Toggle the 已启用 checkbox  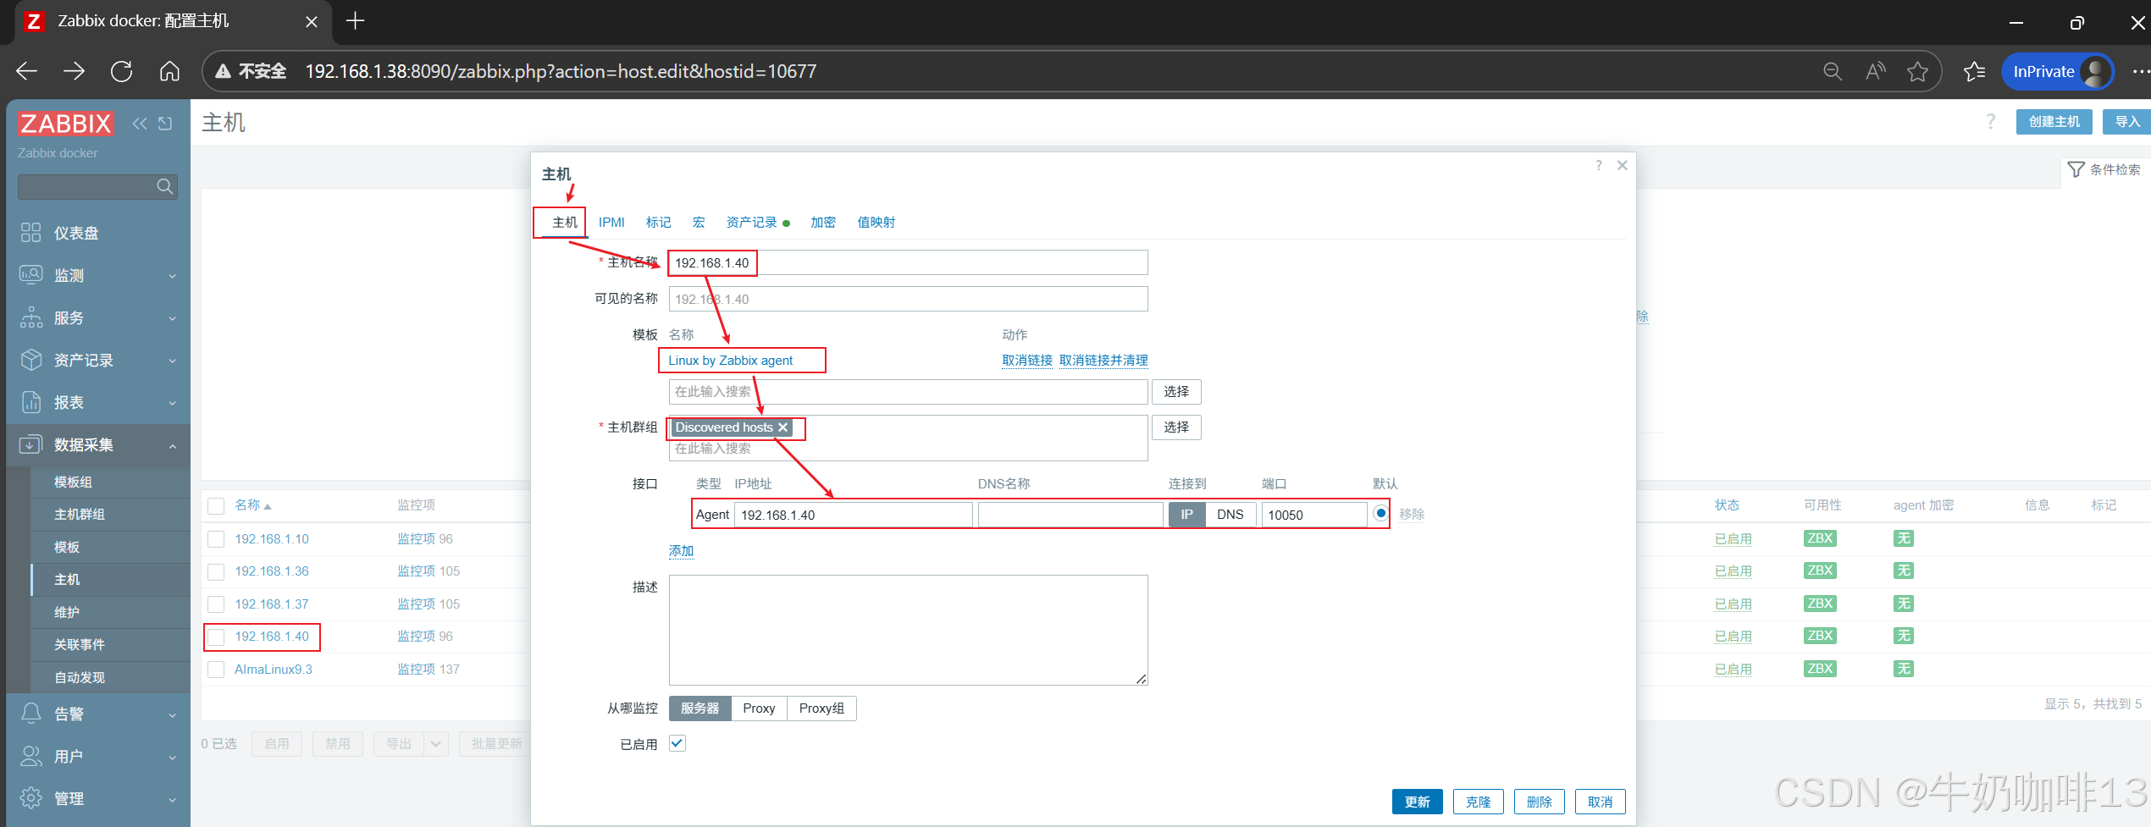(x=677, y=743)
